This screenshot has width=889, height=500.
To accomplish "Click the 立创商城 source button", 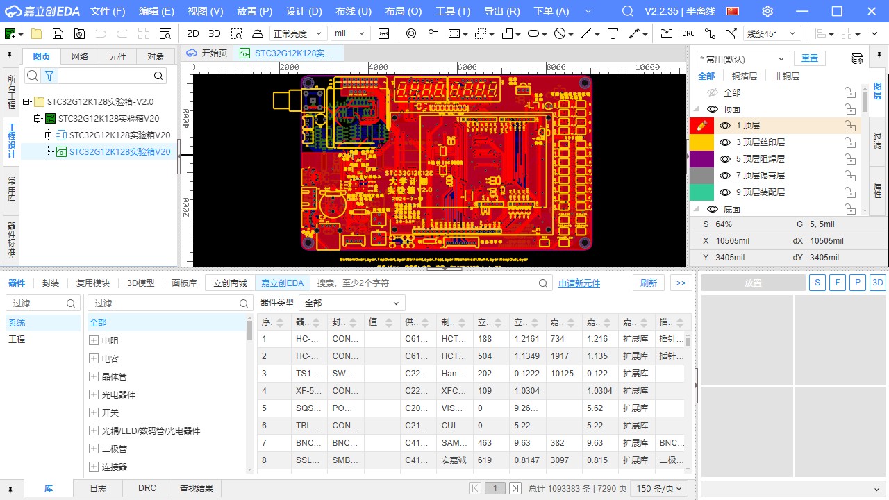I will pyautogui.click(x=230, y=283).
